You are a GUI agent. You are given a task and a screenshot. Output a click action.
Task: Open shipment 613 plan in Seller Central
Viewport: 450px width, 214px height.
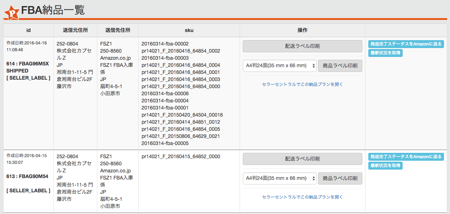(x=302, y=197)
